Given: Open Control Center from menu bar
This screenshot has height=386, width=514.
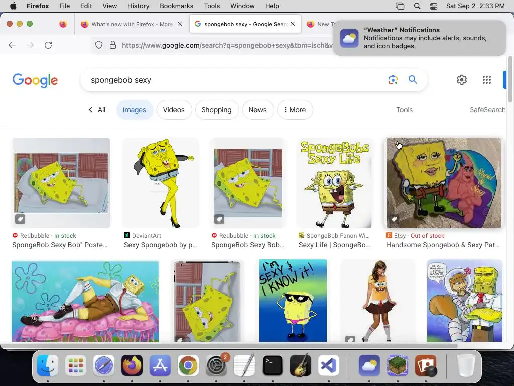Looking at the screenshot, I should (x=434, y=6).
